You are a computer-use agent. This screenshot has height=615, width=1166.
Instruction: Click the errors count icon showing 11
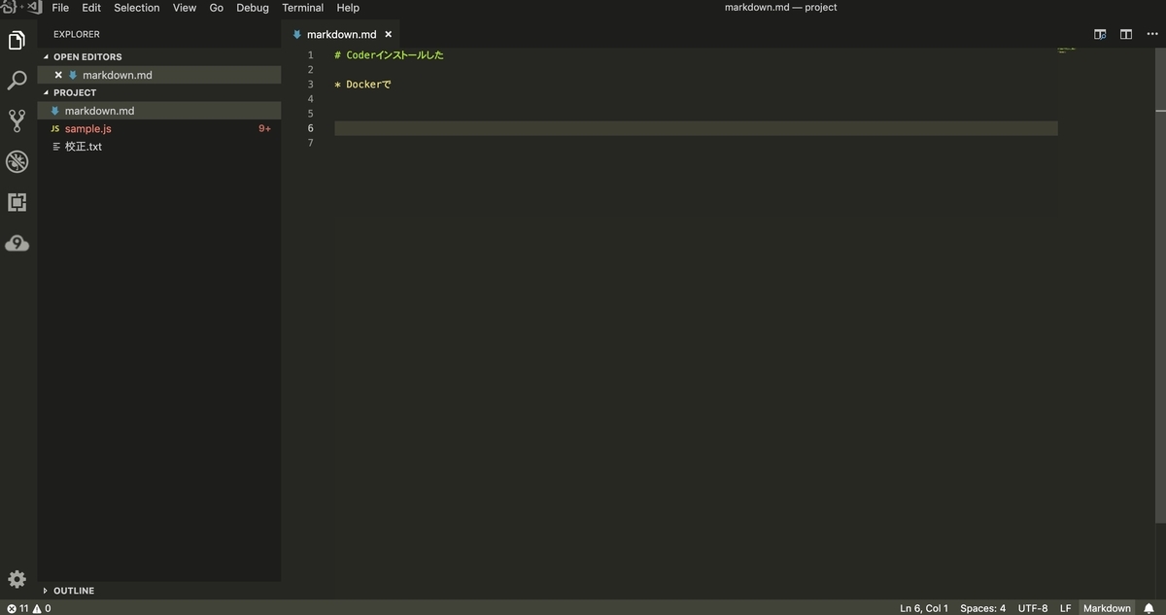pyautogui.click(x=17, y=608)
